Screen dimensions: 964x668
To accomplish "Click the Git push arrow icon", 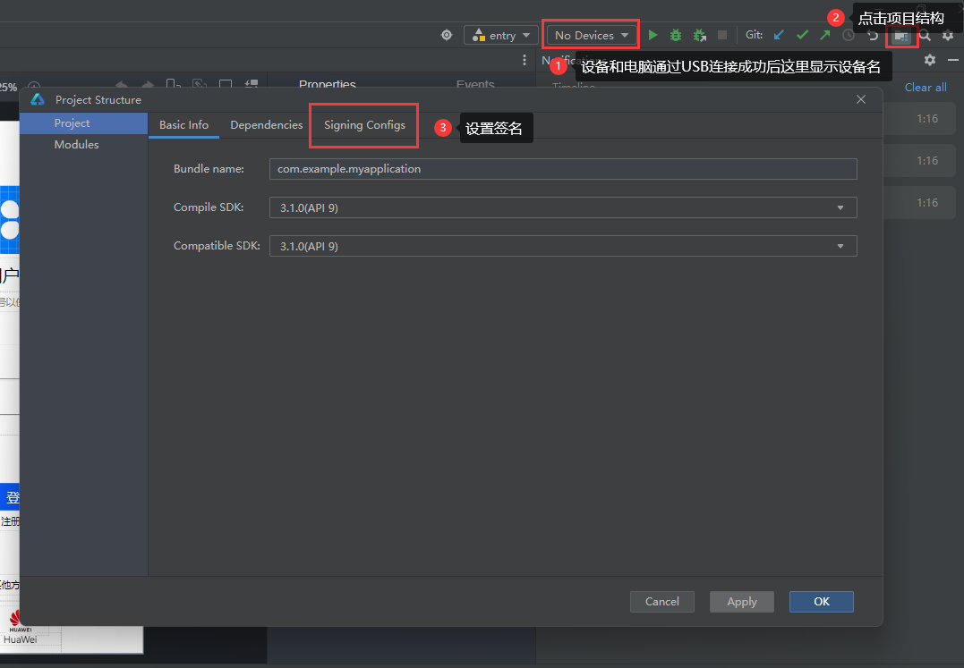I will 825,35.
